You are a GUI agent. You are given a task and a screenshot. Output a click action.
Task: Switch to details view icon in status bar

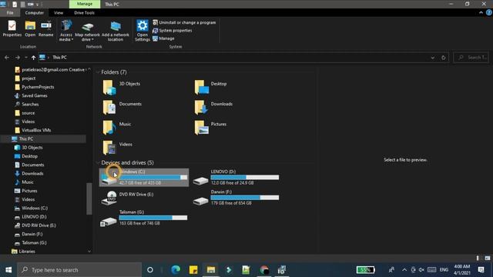click(478, 259)
